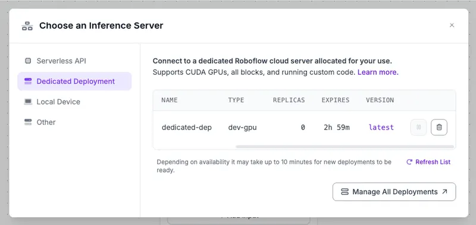476x225 pixels.
Task: Select the Serverless API option
Action: pos(74,61)
